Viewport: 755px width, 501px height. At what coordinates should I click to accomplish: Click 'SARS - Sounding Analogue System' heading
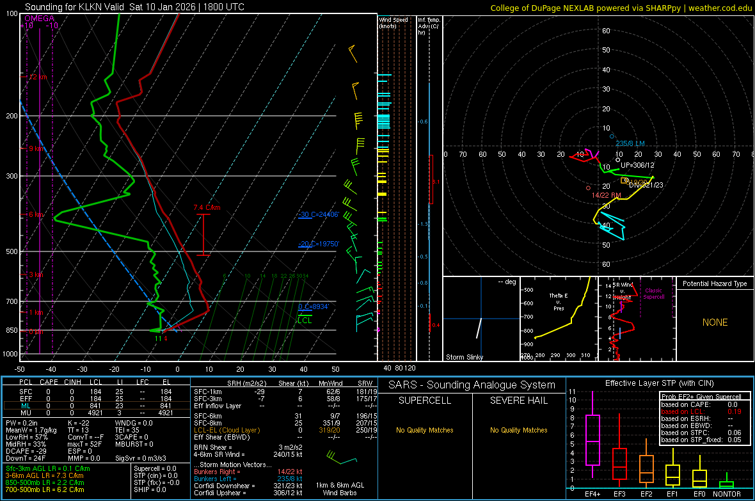pos(472,385)
